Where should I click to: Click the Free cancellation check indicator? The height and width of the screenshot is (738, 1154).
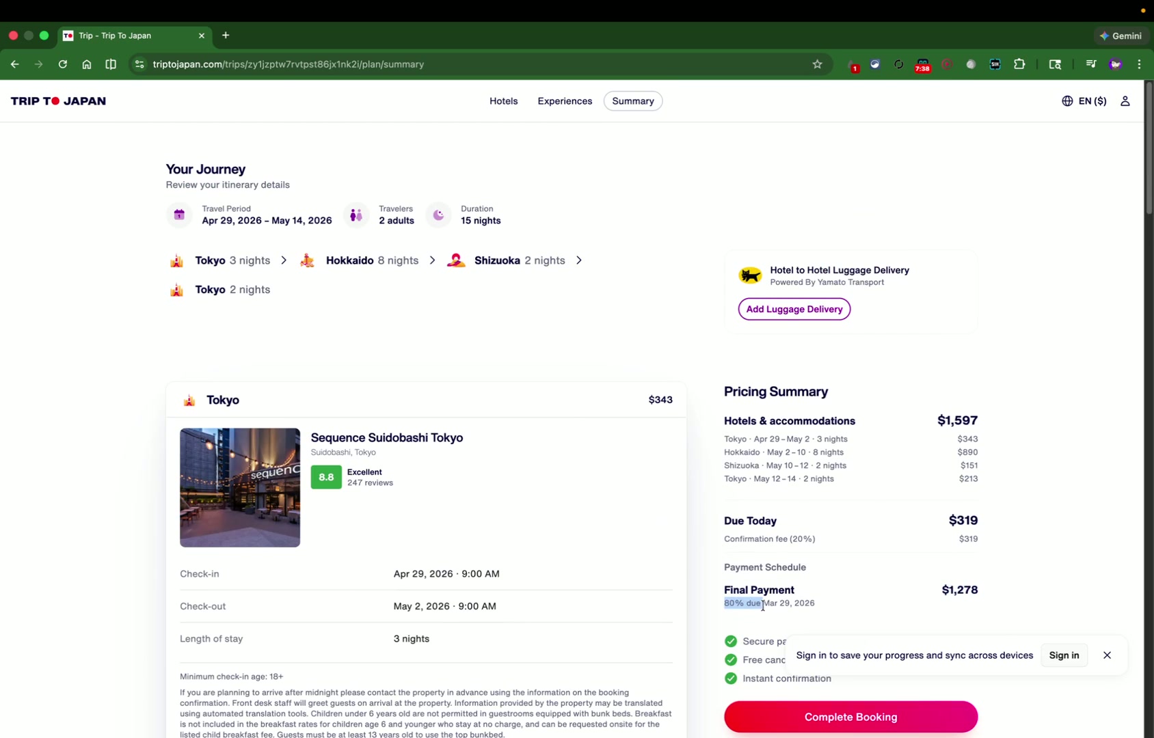click(731, 659)
